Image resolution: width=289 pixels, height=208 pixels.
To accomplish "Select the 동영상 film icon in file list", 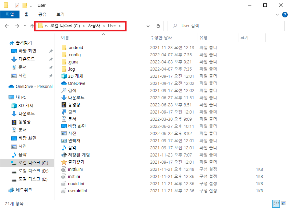I will click(64, 105).
